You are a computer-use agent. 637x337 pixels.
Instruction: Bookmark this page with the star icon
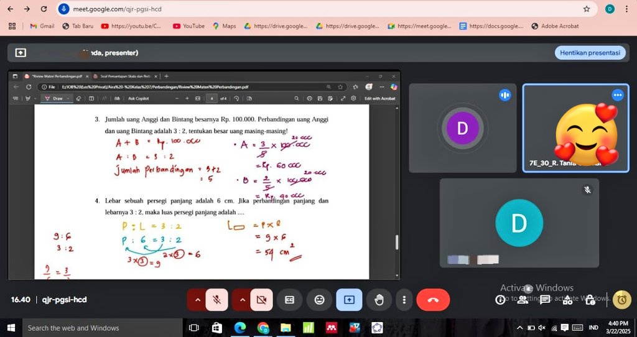point(586,9)
